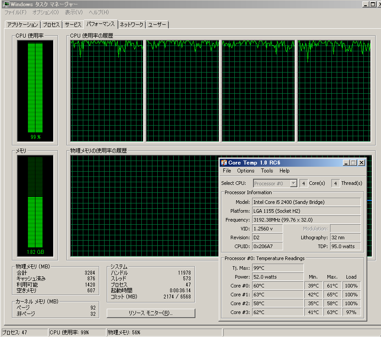The height and width of the screenshot is (337, 381).
Task: Click Core #3 load value 97%
Action: [x=352, y=312]
